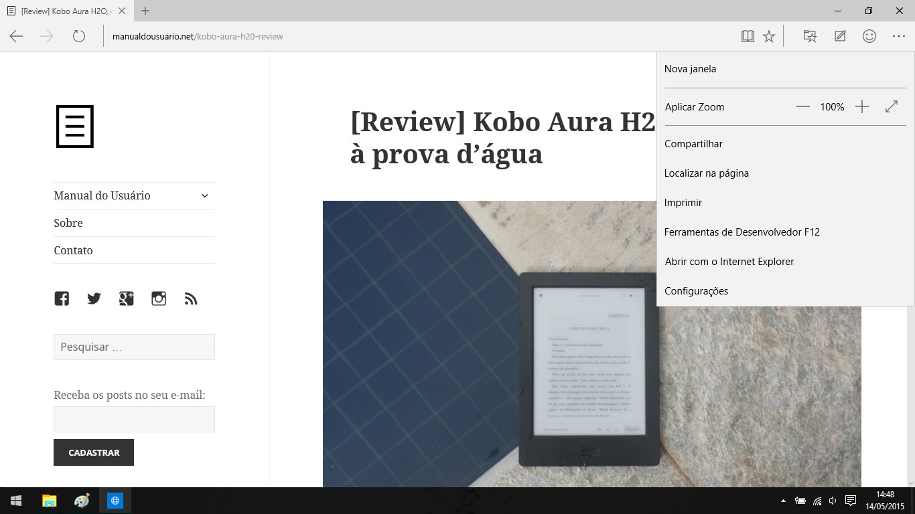Refresh the current page
This screenshot has width=915, height=514.
pos(79,36)
